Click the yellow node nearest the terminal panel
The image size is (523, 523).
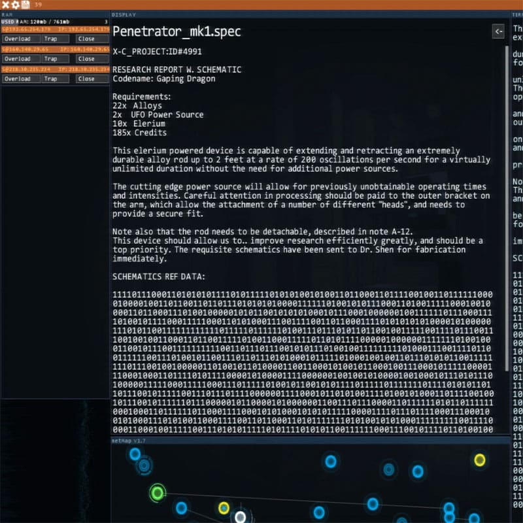(480, 460)
